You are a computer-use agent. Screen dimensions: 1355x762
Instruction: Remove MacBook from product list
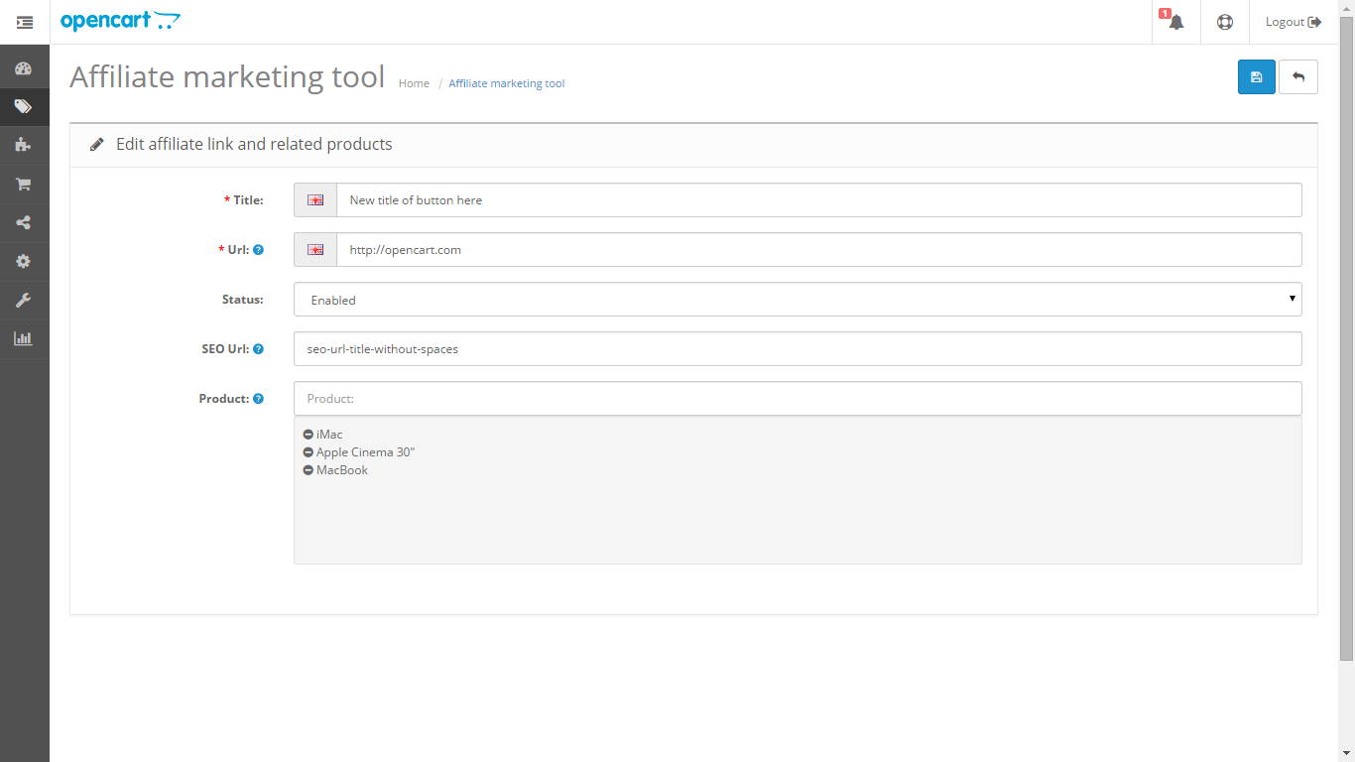click(x=308, y=470)
